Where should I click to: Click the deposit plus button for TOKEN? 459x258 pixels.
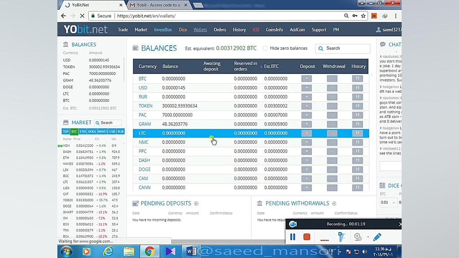click(307, 106)
